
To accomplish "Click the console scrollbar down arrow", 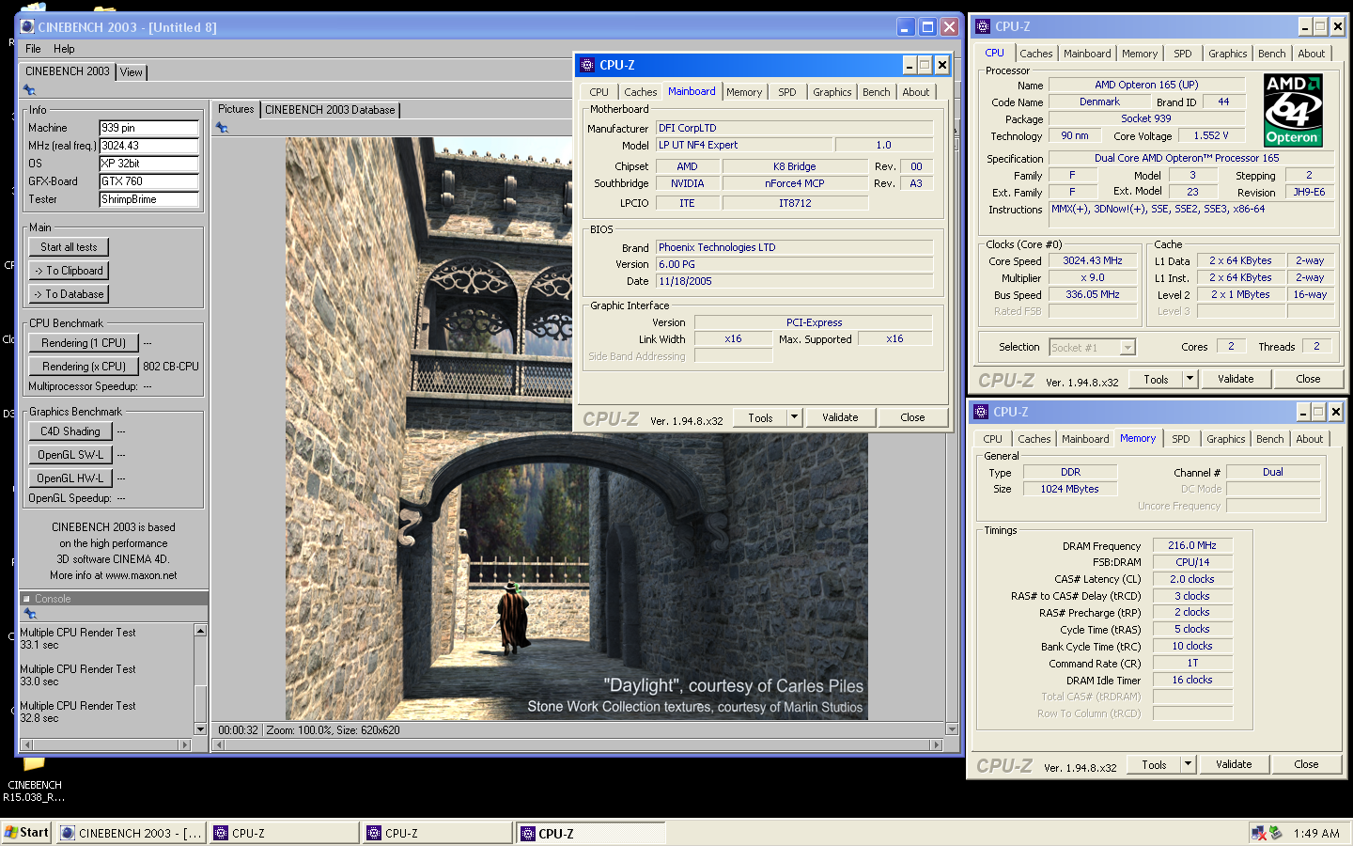I will pos(200,728).
